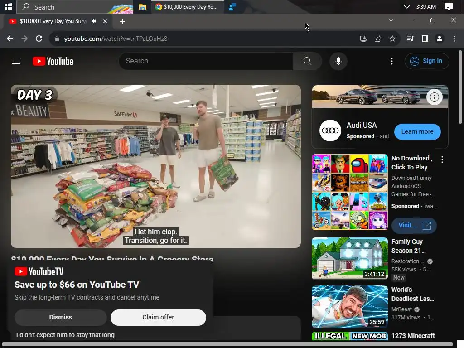Open the Windows Start menu
This screenshot has width=464, height=348.
click(x=8, y=6)
